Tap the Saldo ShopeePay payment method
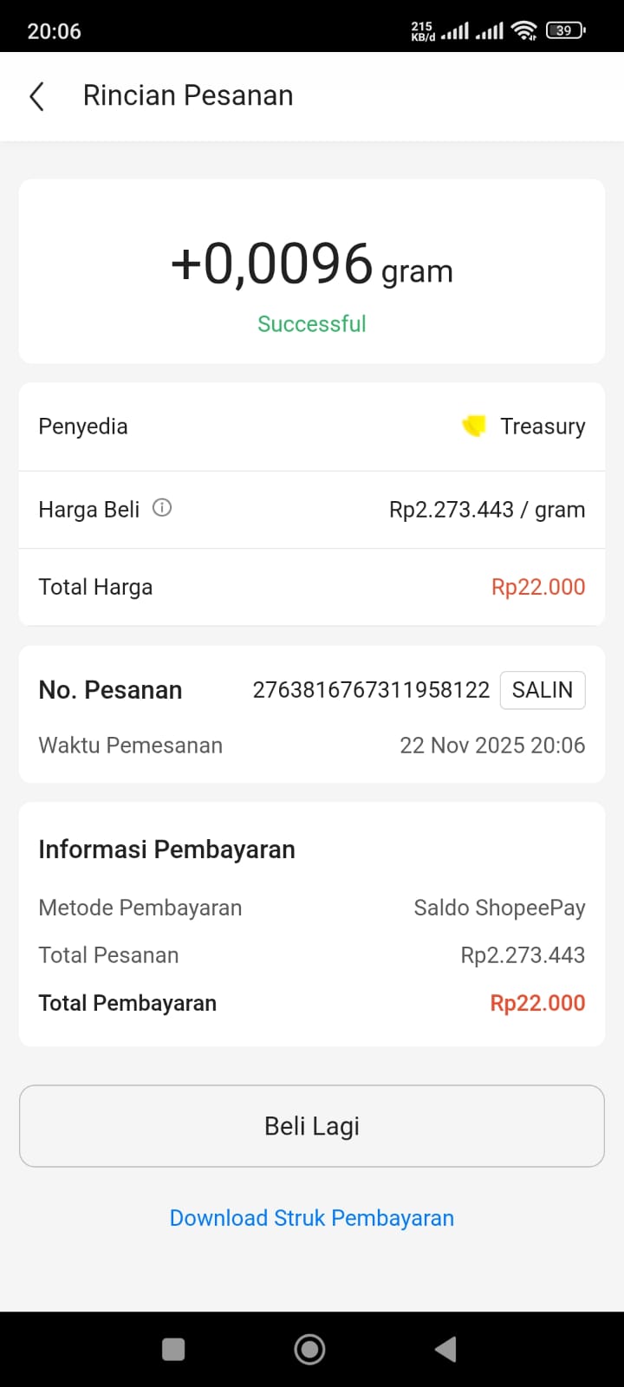The image size is (624, 1387). [x=499, y=908]
